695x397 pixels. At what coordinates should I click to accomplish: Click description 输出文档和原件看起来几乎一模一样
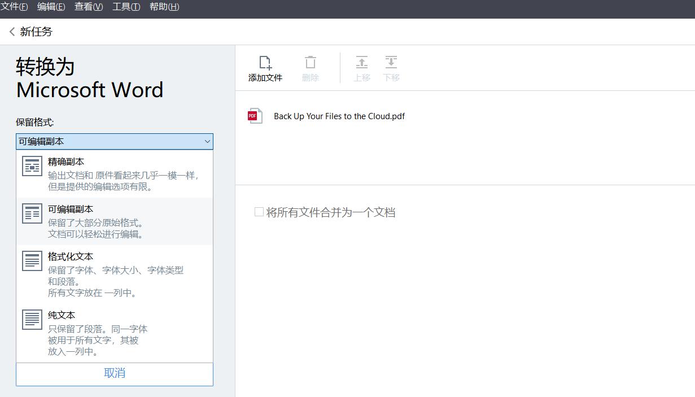tap(124, 176)
